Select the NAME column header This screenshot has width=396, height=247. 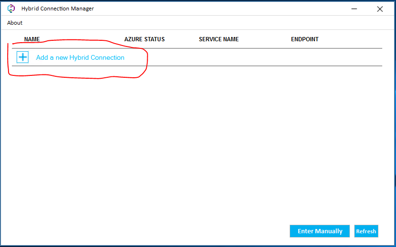32,39
